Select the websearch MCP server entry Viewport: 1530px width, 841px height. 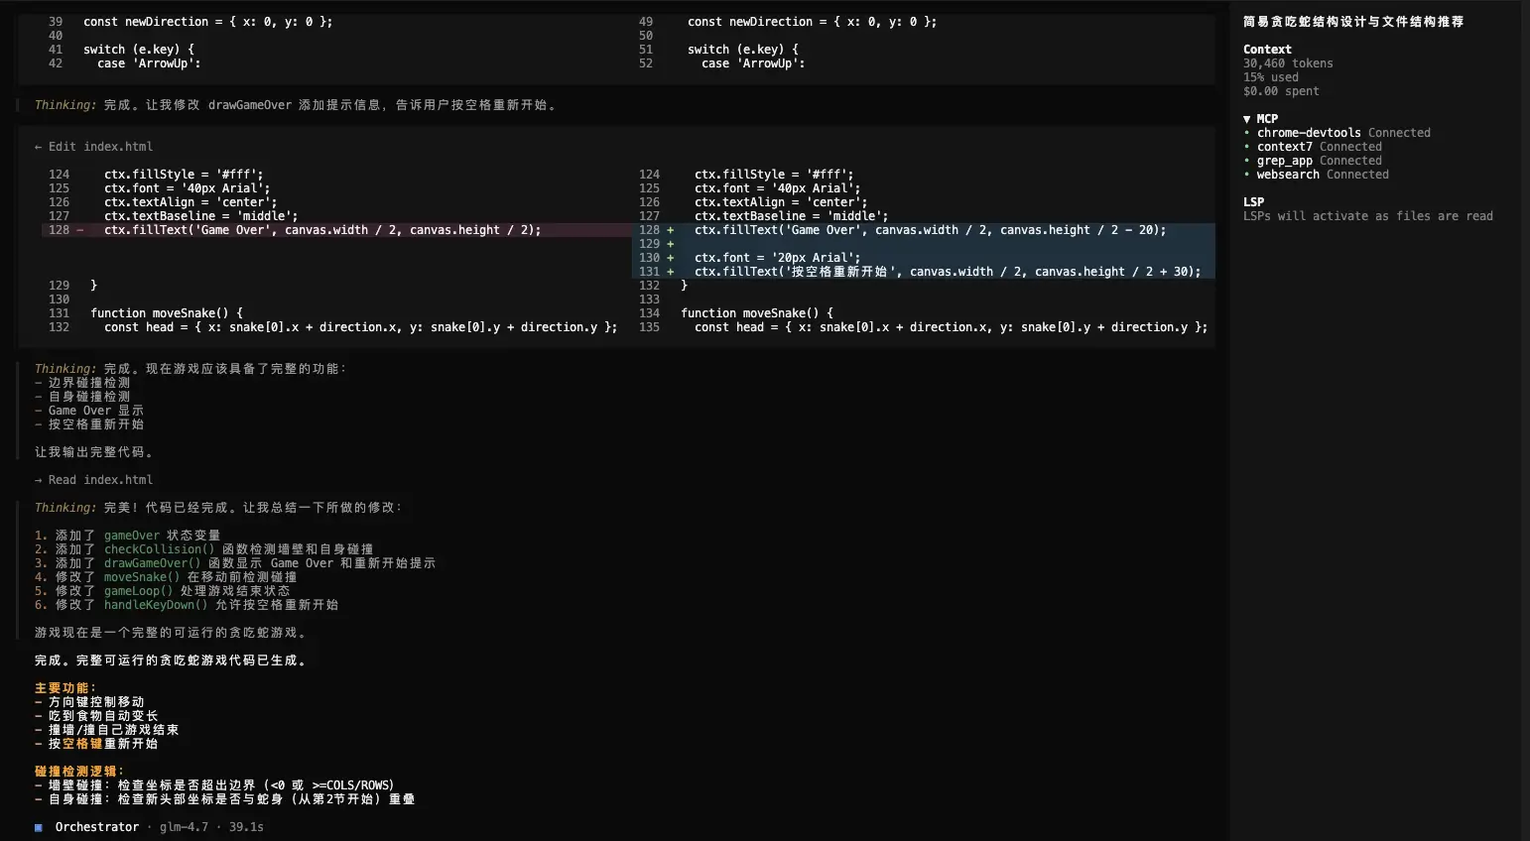click(1288, 175)
